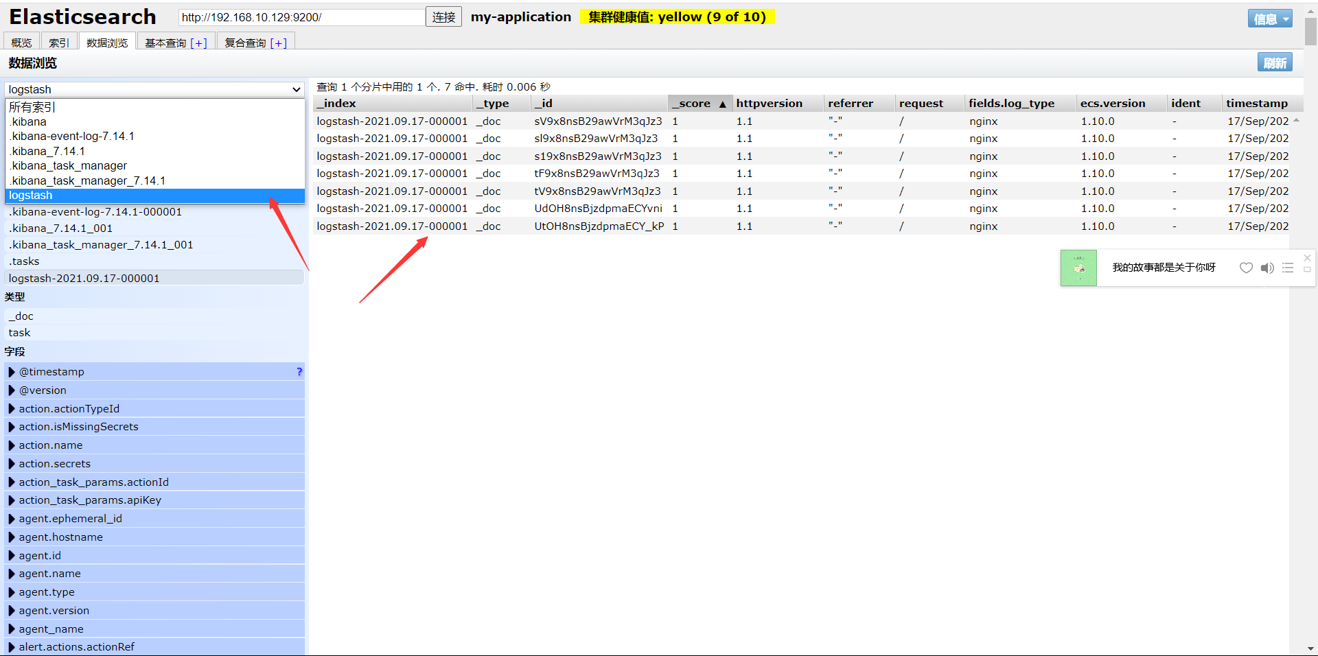Click the plus beside 基本查询

[x=198, y=43]
